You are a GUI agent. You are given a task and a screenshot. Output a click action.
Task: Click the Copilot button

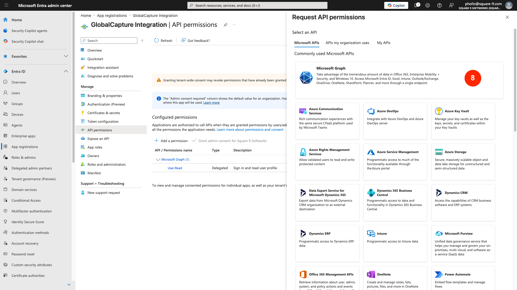tap(396, 5)
